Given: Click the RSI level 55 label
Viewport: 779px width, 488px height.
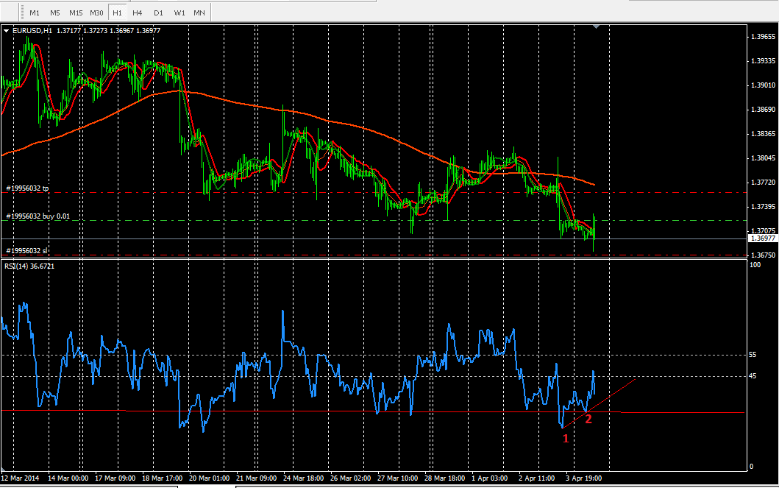Looking at the screenshot, I should pos(753,355).
